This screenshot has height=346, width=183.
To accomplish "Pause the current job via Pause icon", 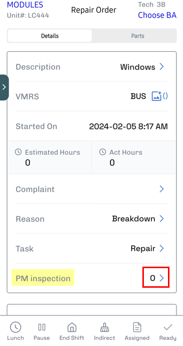I will coord(42,327).
